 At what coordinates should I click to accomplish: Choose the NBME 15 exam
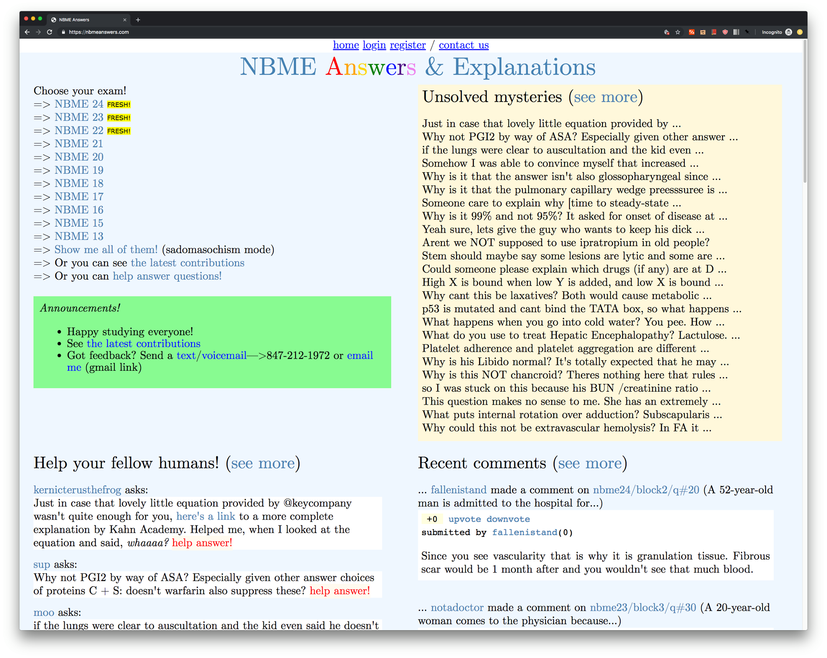pos(79,223)
